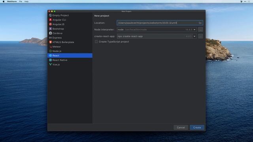This screenshot has height=142, width=253.
Task: Click the Express ex icon
Action: point(50,38)
